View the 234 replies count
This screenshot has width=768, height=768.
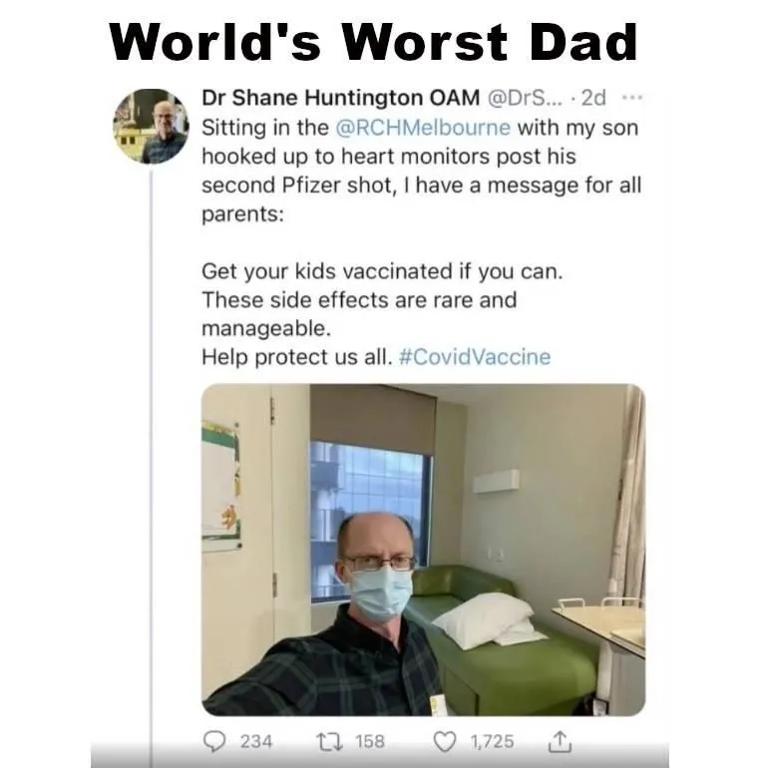256,741
